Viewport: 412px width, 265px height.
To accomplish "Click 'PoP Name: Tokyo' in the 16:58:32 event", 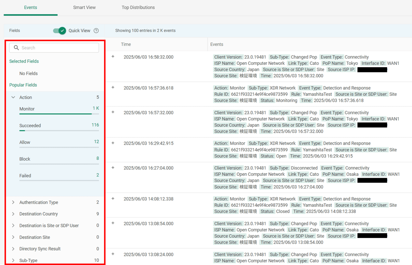I will (x=340, y=63).
